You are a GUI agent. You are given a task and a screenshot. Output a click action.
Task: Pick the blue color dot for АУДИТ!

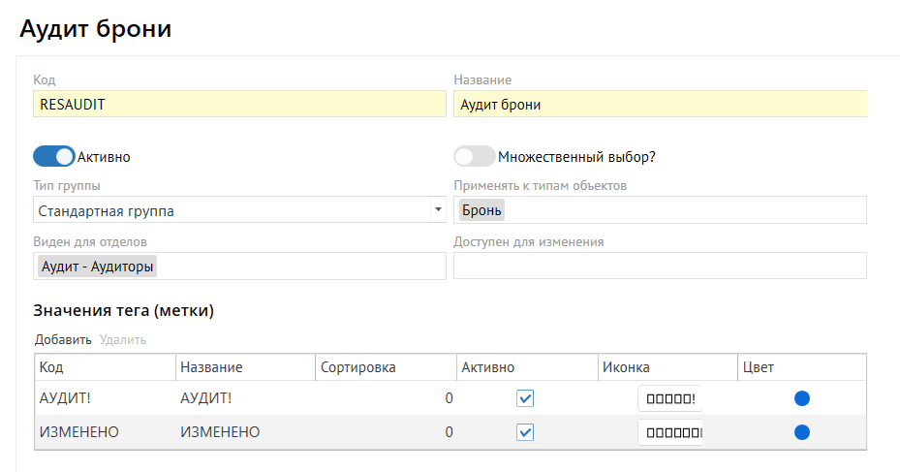click(x=802, y=398)
